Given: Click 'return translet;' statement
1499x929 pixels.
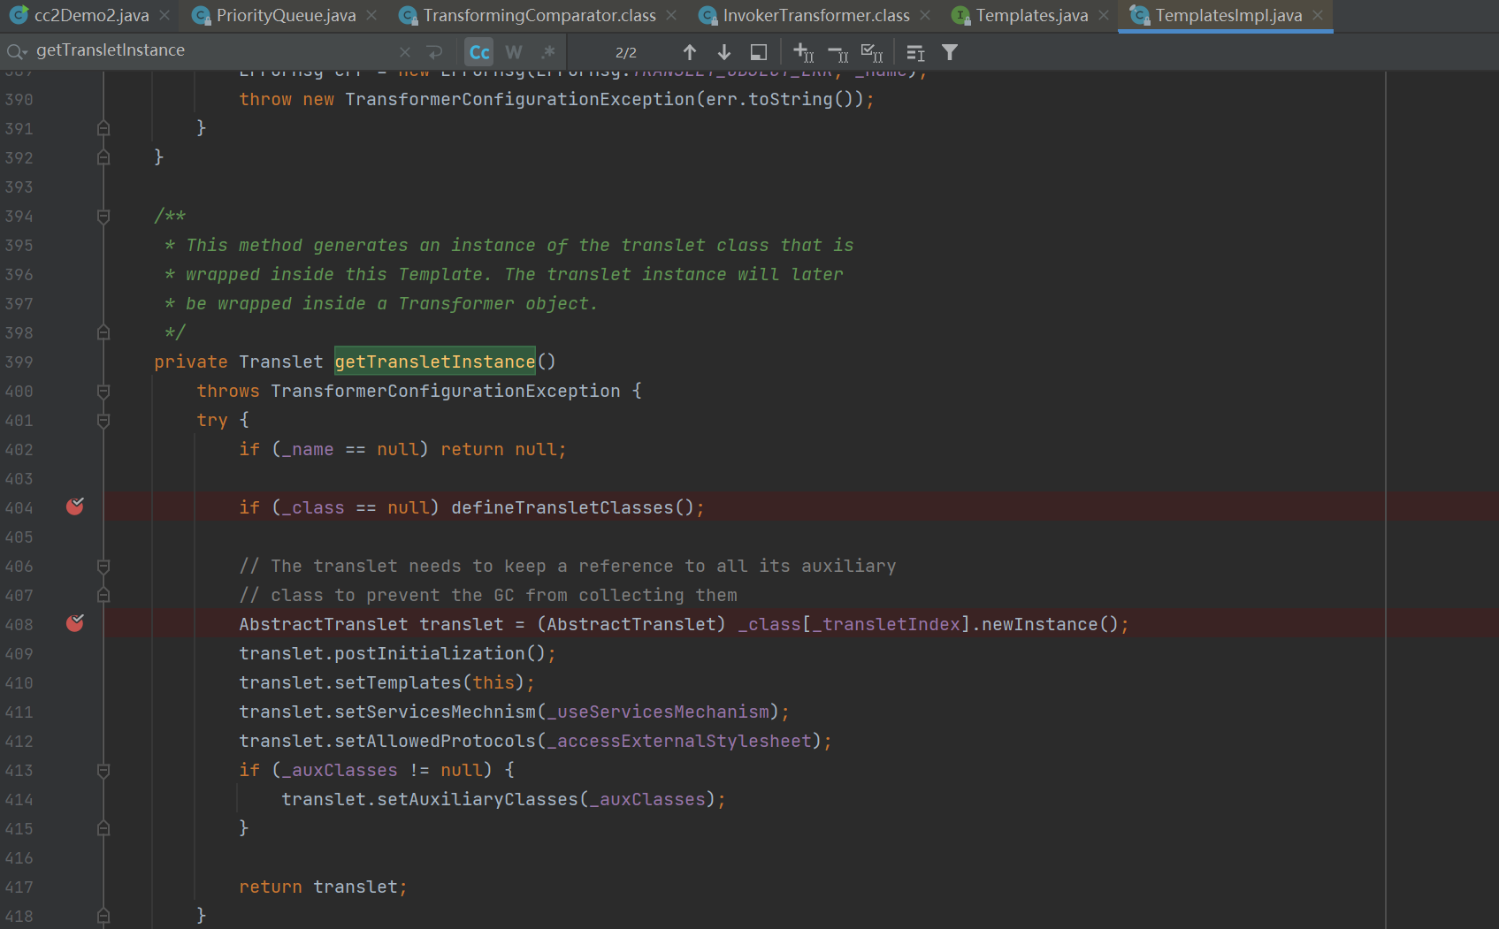Looking at the screenshot, I should [x=323, y=887].
